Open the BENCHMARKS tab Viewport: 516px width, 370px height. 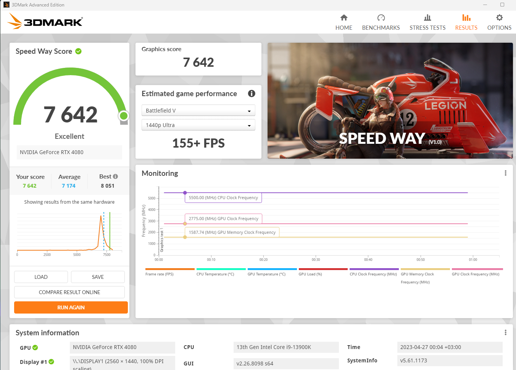coord(381,23)
